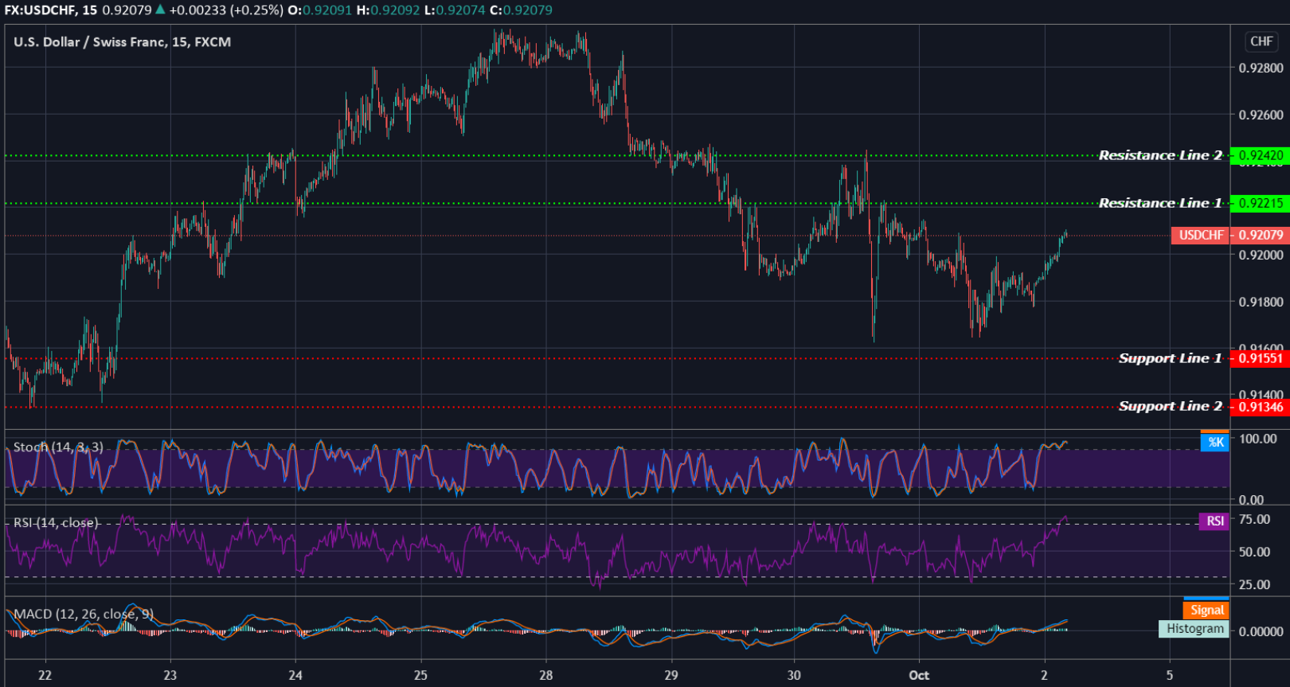The image size is (1290, 687).
Task: Click the 0.91551 red price tag
Action: pos(1260,358)
